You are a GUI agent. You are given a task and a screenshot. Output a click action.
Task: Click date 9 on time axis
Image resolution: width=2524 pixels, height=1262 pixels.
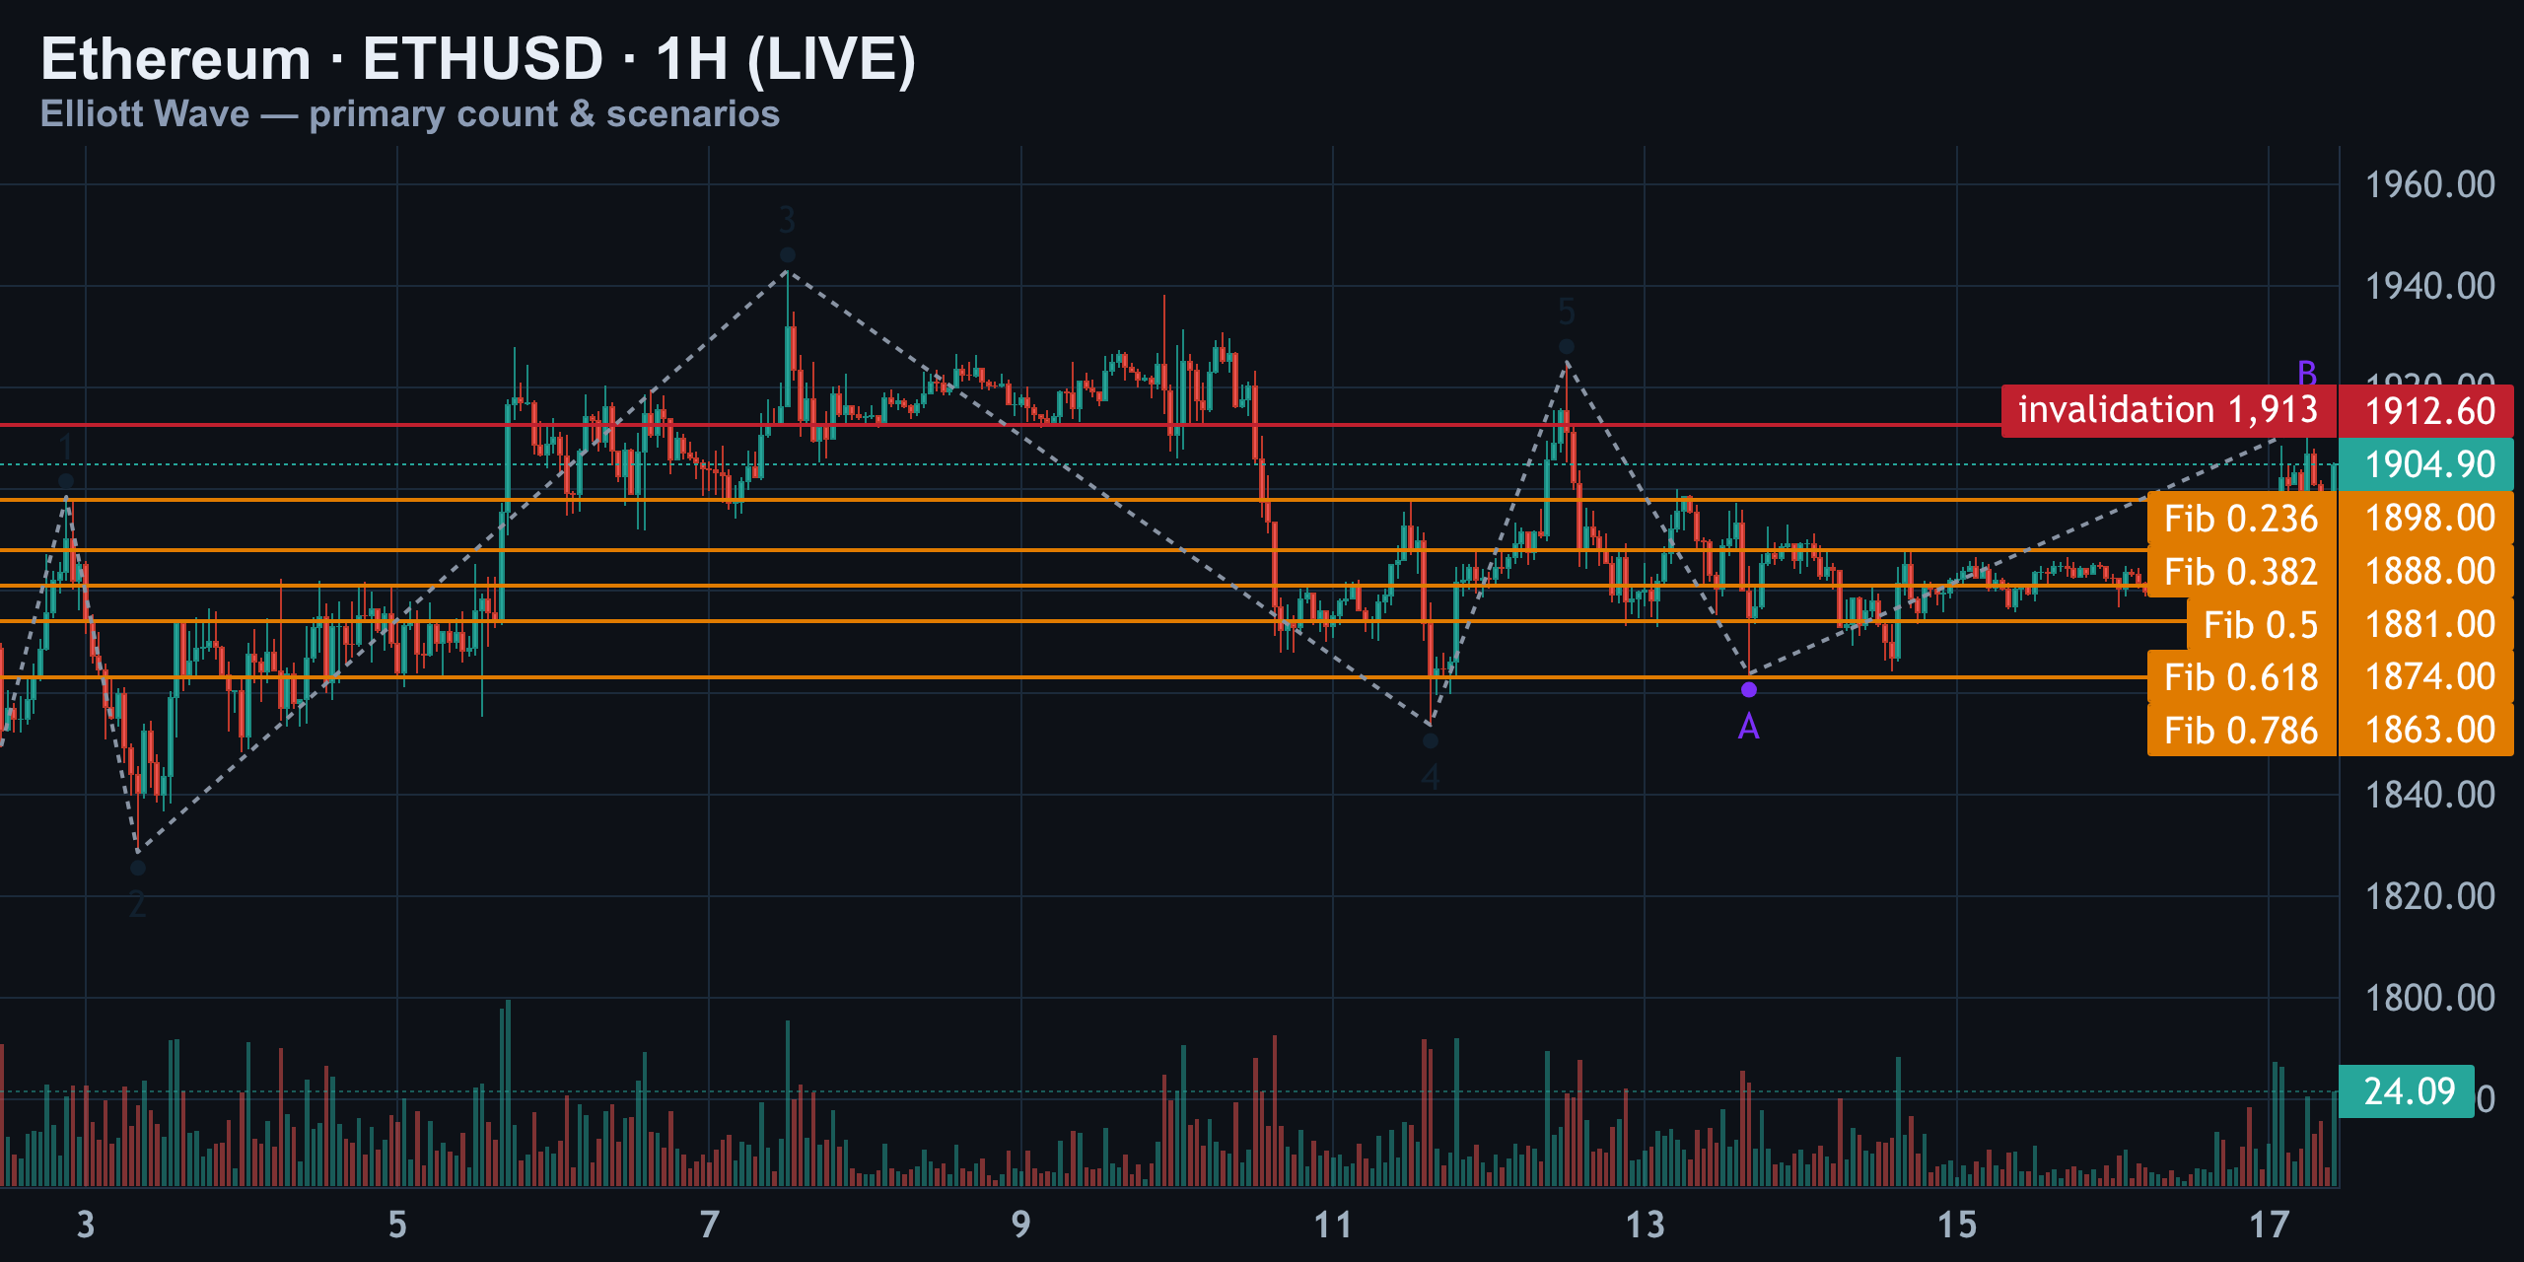tap(1021, 1225)
